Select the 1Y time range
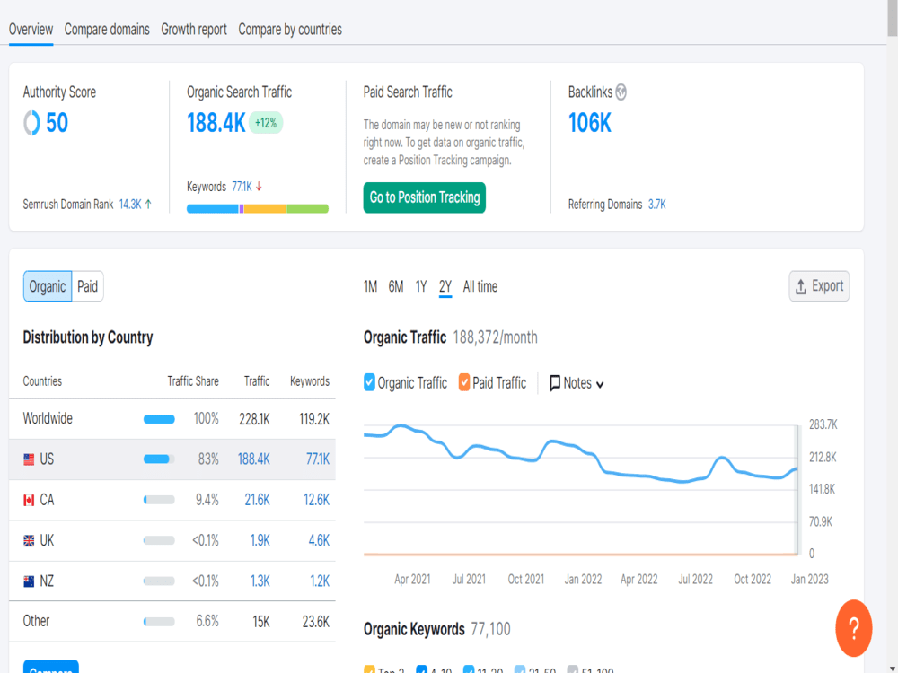 [421, 286]
